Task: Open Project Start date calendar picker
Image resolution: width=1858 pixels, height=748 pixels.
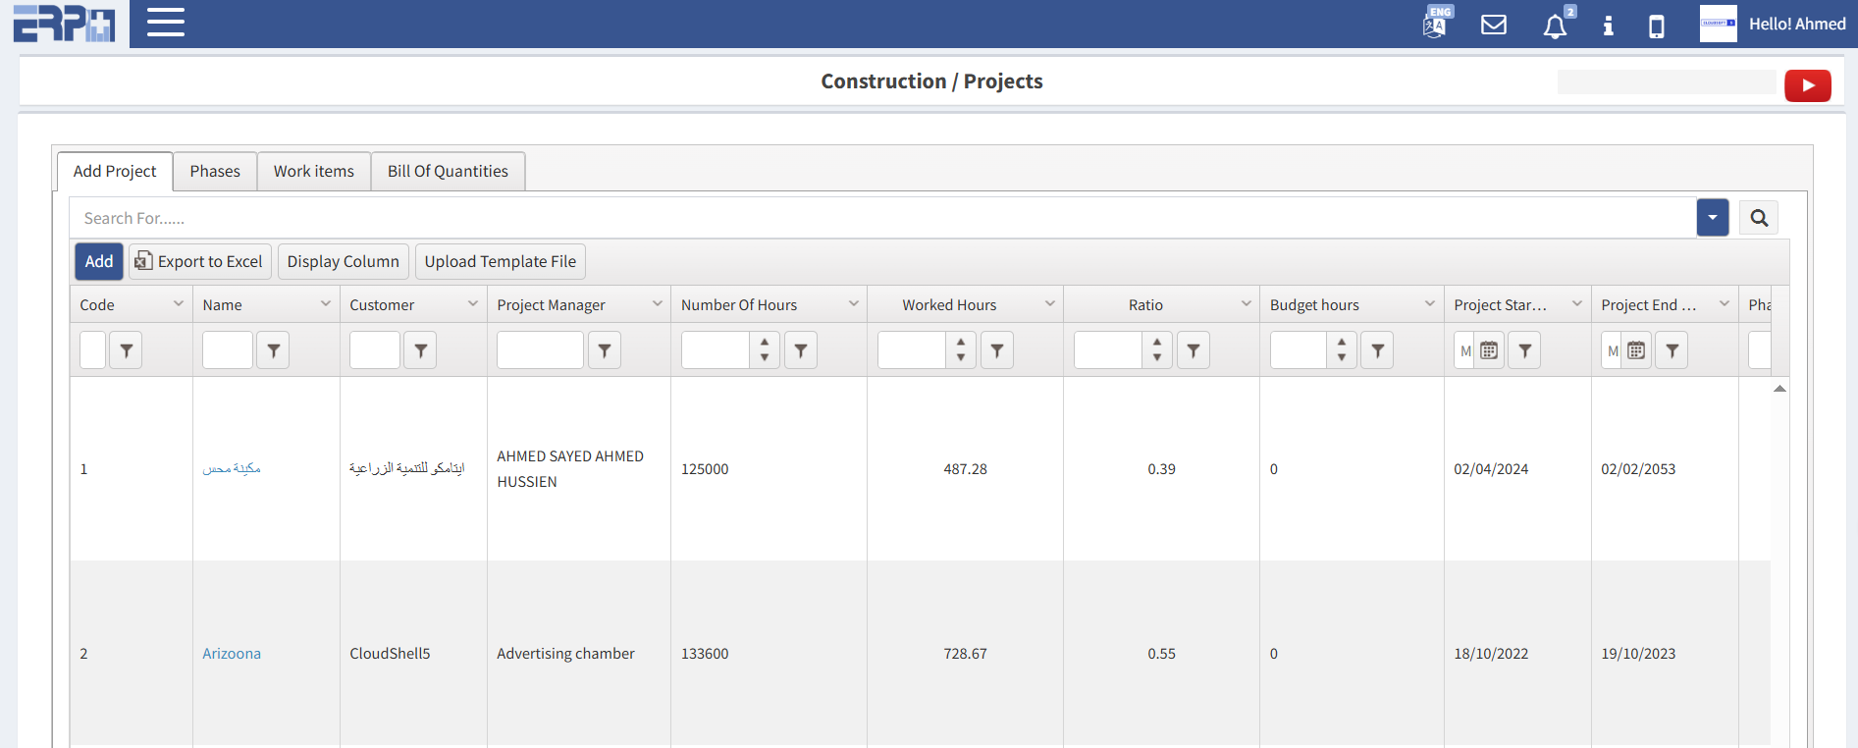Action: point(1489,350)
